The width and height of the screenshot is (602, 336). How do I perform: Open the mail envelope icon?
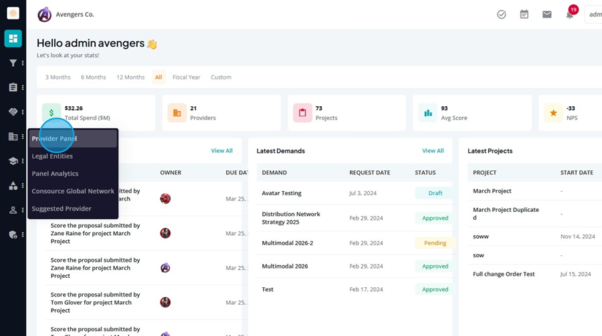pos(547,15)
